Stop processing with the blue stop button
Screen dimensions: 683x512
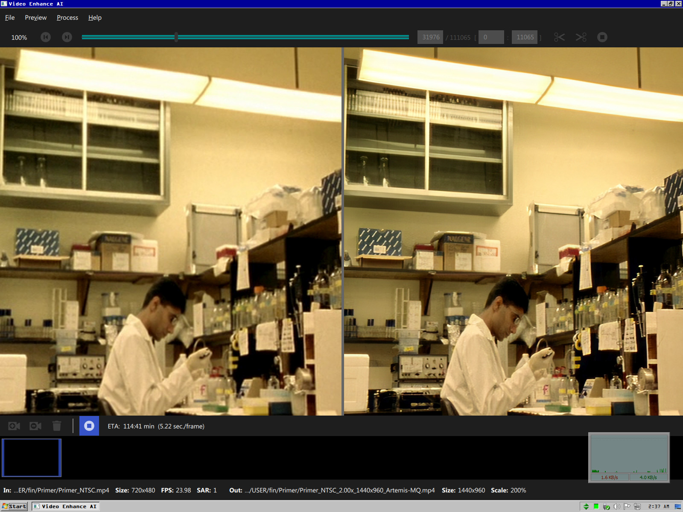89,426
